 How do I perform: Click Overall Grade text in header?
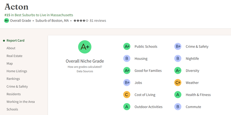[x=20, y=21]
